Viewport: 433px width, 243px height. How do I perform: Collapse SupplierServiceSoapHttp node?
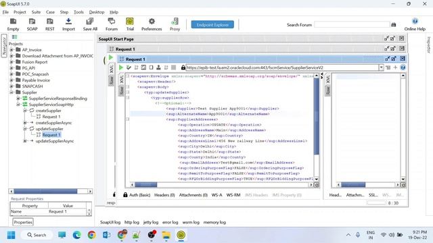[x=18, y=105]
